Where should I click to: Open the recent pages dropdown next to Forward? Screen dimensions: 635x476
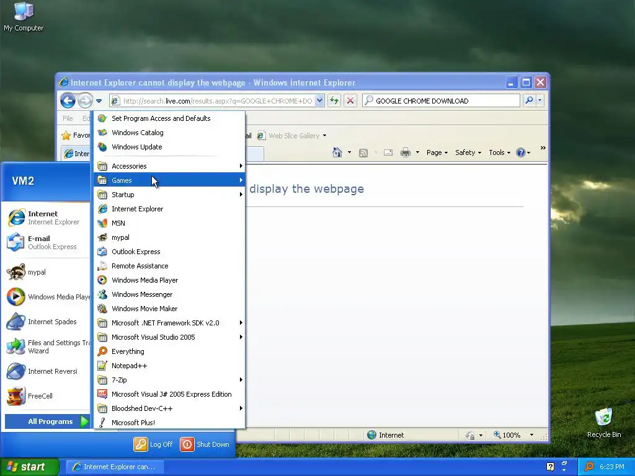tap(99, 101)
